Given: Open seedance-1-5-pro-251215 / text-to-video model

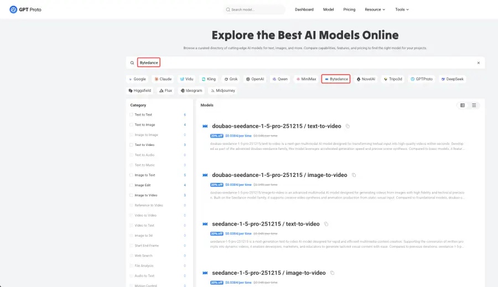Looking at the screenshot, I should [266, 224].
